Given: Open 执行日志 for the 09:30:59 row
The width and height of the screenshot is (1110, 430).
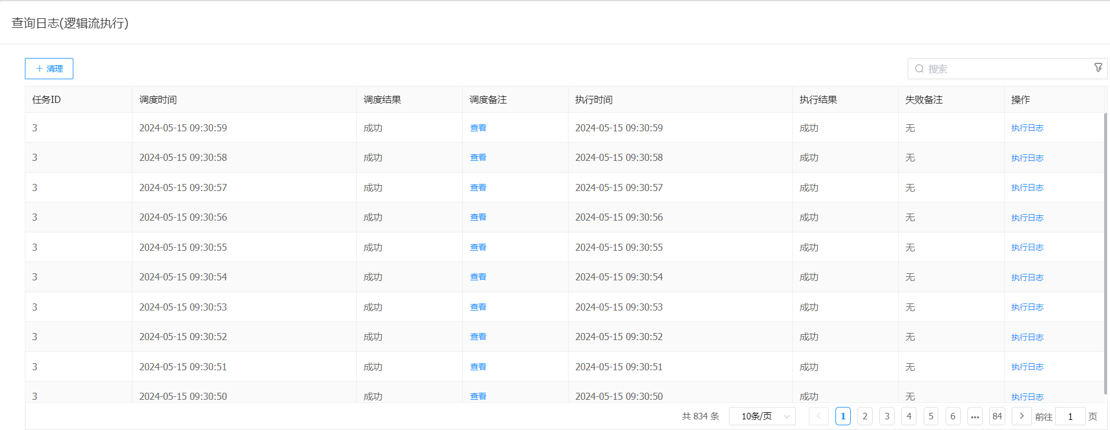Looking at the screenshot, I should pyautogui.click(x=1027, y=128).
